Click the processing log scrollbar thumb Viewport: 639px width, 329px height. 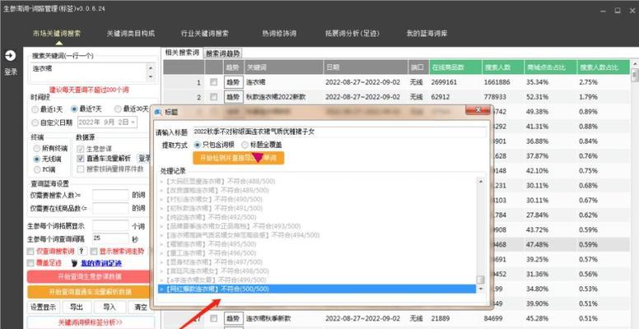tap(480, 280)
